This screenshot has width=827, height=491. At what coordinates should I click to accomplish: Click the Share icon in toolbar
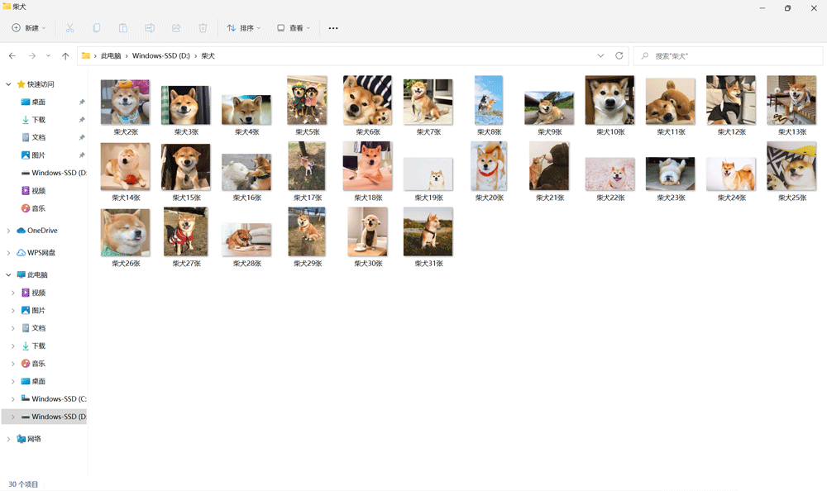pyautogui.click(x=176, y=28)
